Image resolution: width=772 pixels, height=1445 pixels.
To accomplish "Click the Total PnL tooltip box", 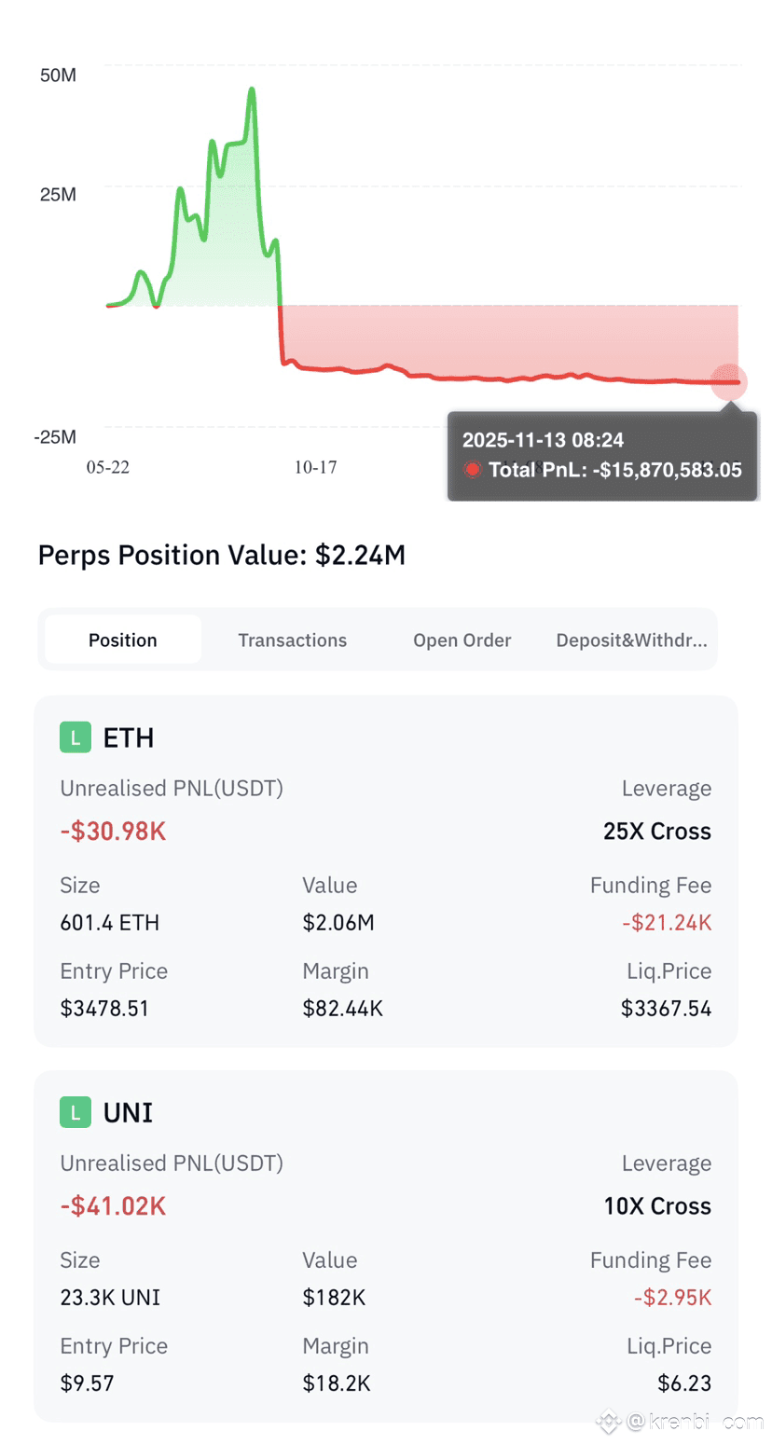I will coord(602,455).
